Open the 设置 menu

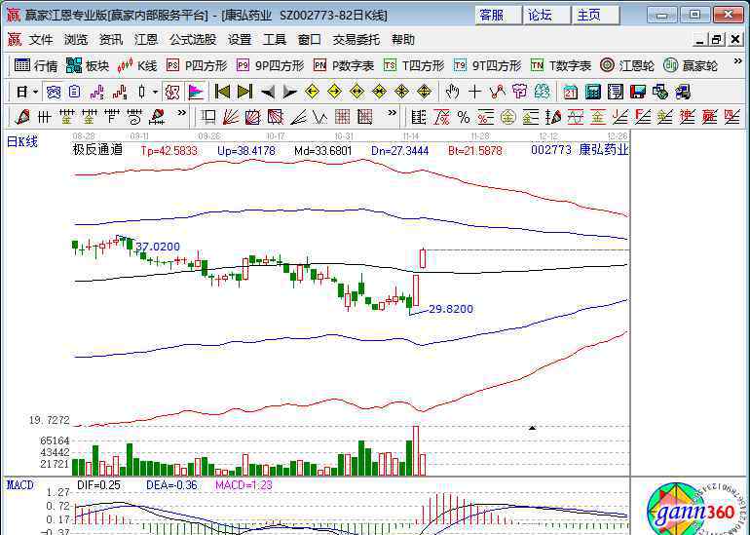[240, 40]
